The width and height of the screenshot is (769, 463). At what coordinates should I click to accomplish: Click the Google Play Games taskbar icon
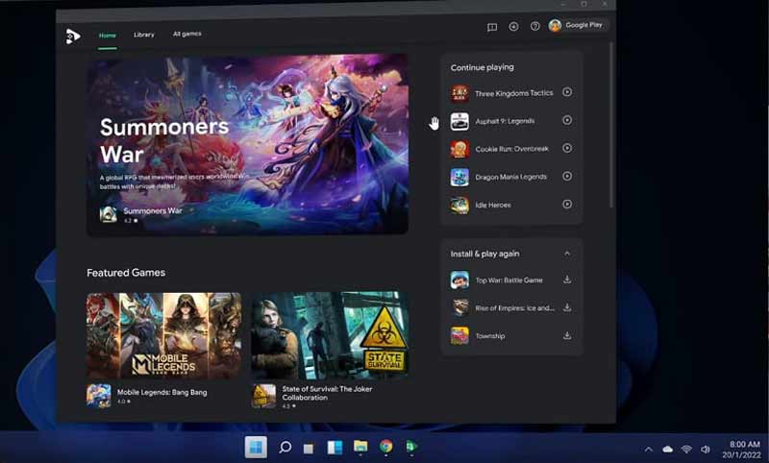coord(411,446)
